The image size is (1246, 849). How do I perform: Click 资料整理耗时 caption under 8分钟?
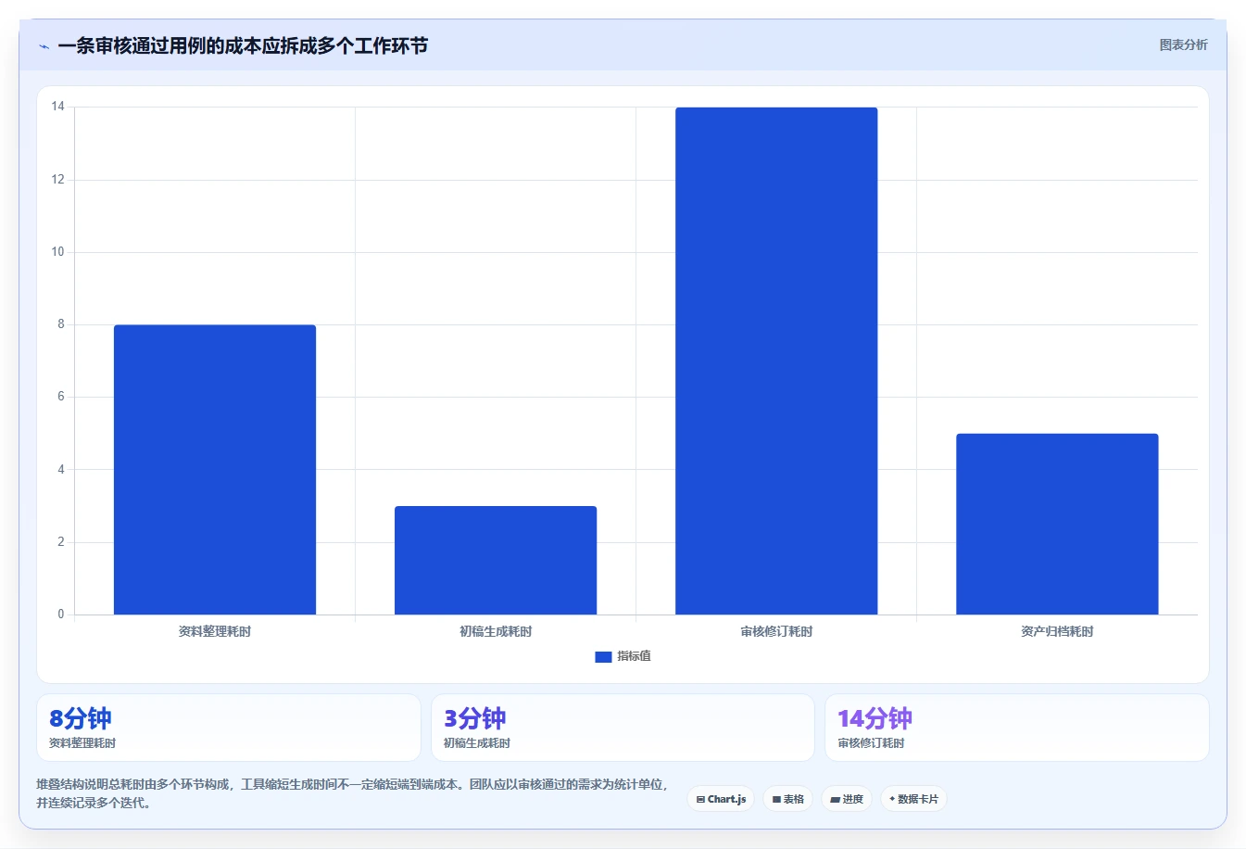(82, 743)
